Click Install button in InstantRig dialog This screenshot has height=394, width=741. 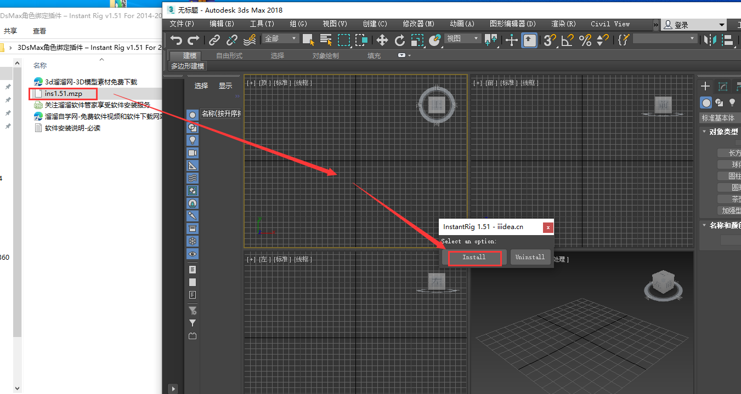pos(474,258)
